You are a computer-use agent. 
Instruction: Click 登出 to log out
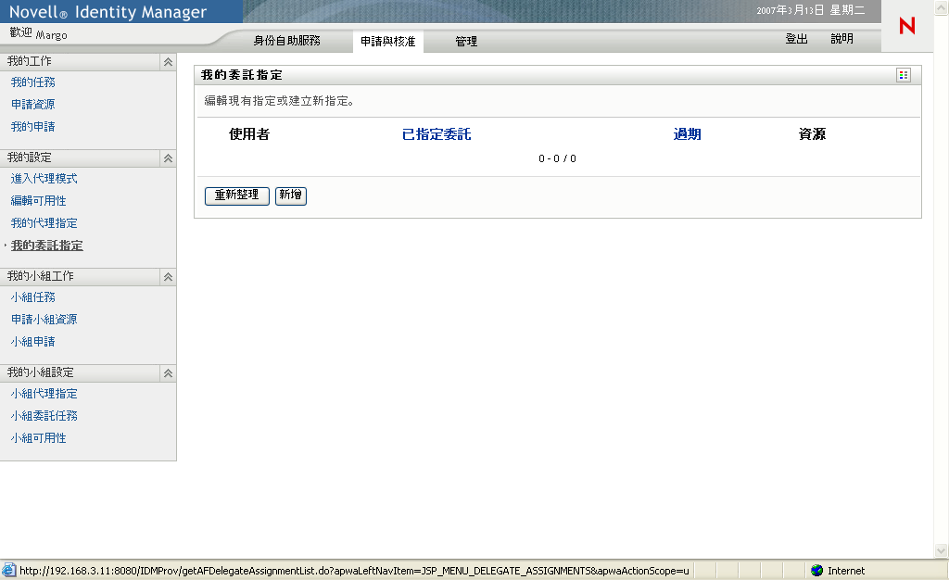(x=795, y=41)
